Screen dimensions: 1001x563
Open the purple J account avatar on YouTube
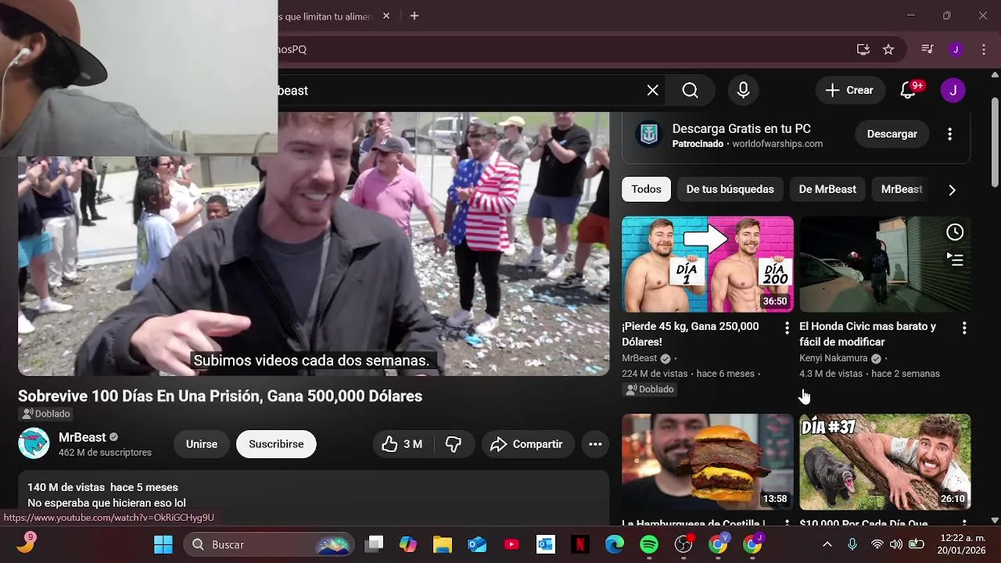(953, 90)
